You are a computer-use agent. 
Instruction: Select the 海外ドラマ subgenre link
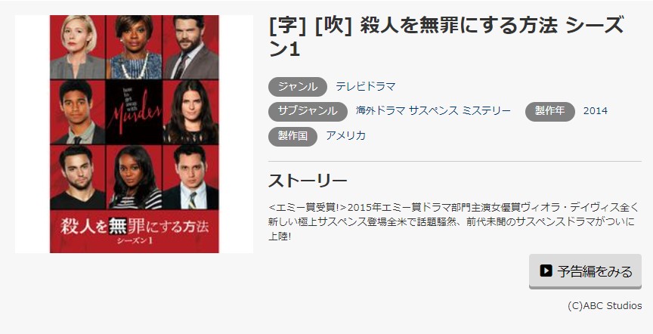pyautogui.click(x=380, y=111)
